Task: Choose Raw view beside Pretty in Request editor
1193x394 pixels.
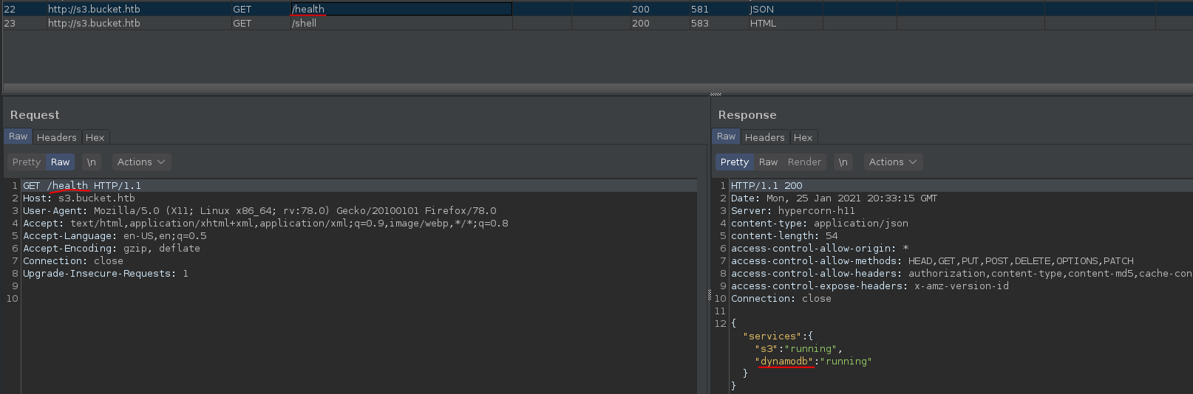Action: click(x=60, y=162)
